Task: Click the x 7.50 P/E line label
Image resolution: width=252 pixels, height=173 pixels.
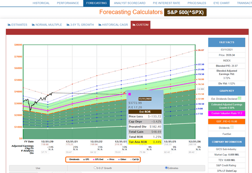Action: point(200,114)
